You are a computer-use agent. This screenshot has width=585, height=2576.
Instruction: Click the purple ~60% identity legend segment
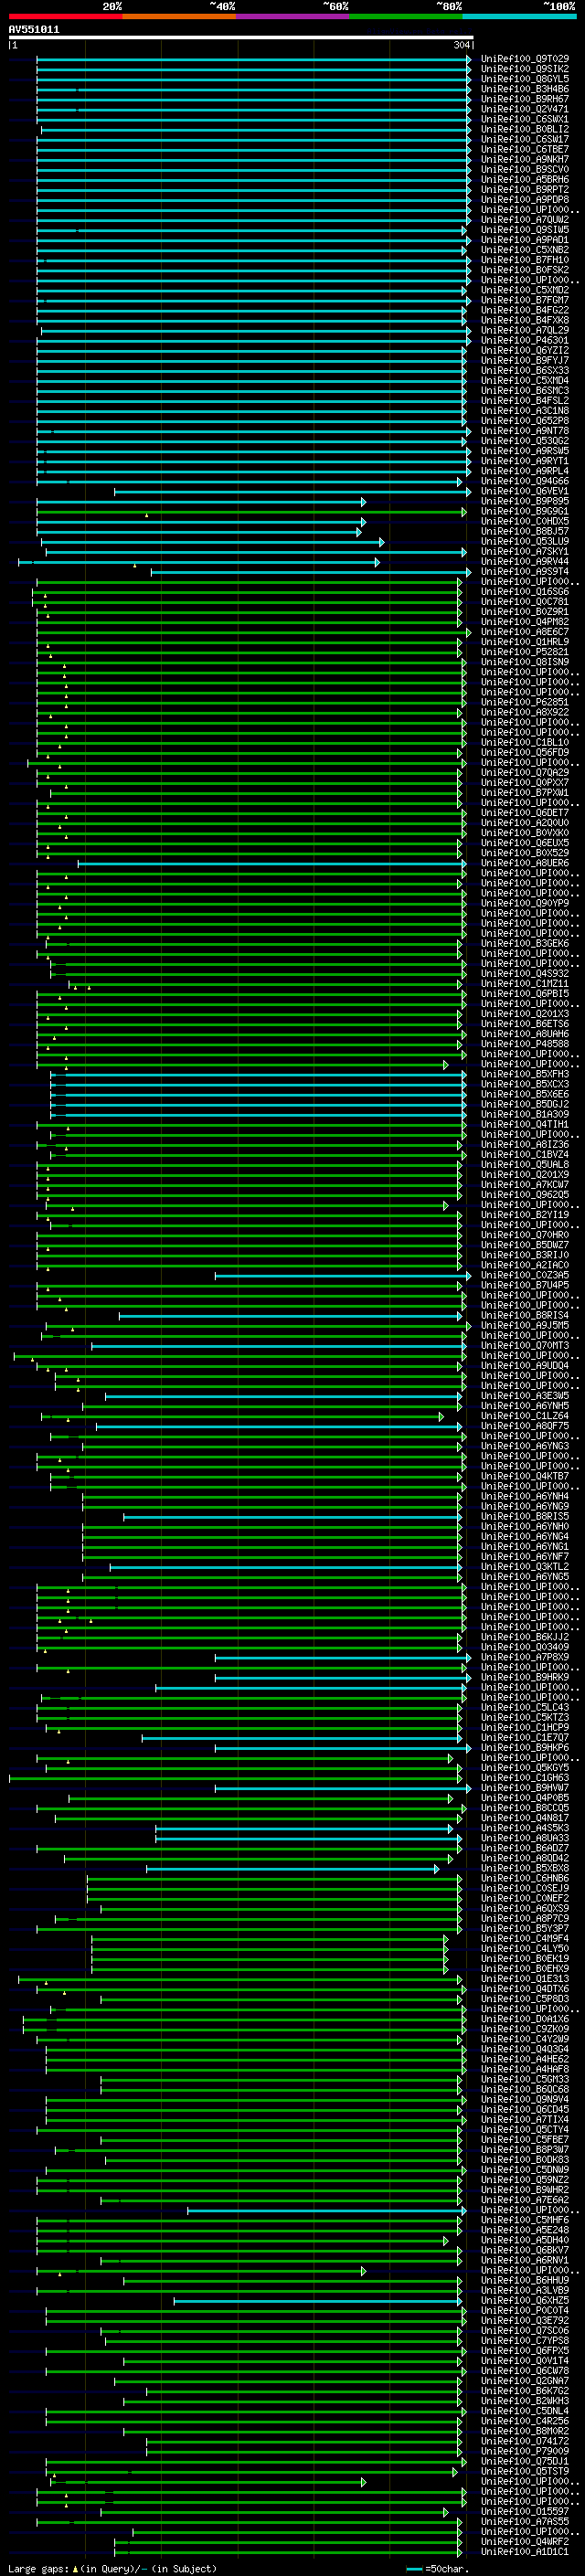point(292,16)
